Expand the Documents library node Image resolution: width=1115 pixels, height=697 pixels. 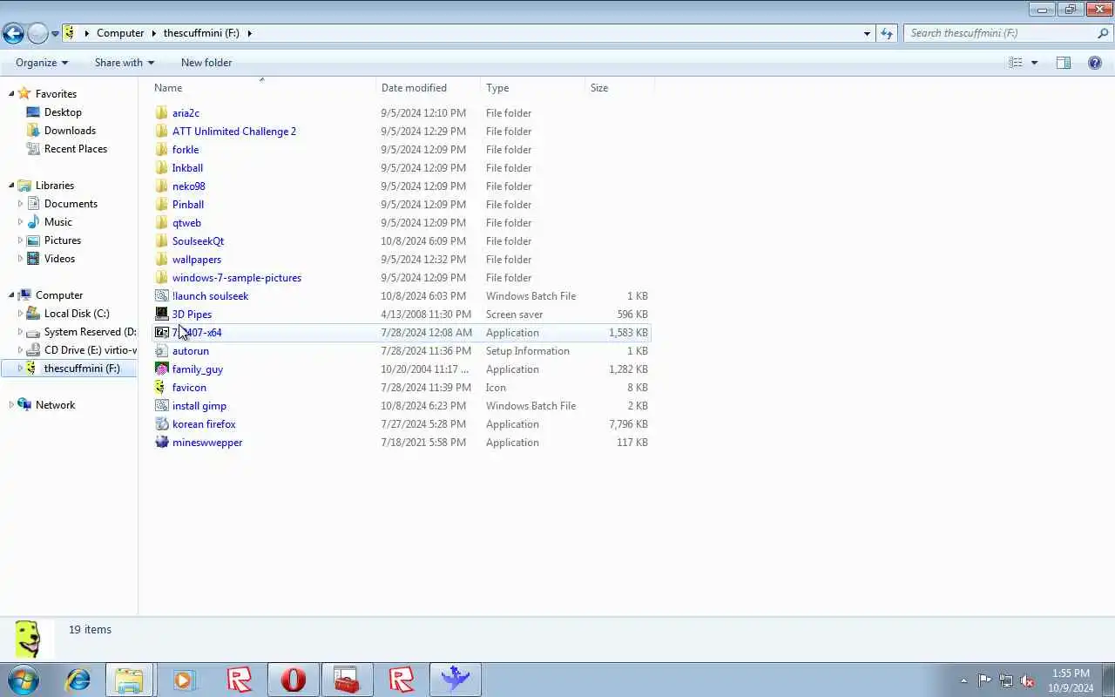point(20,204)
